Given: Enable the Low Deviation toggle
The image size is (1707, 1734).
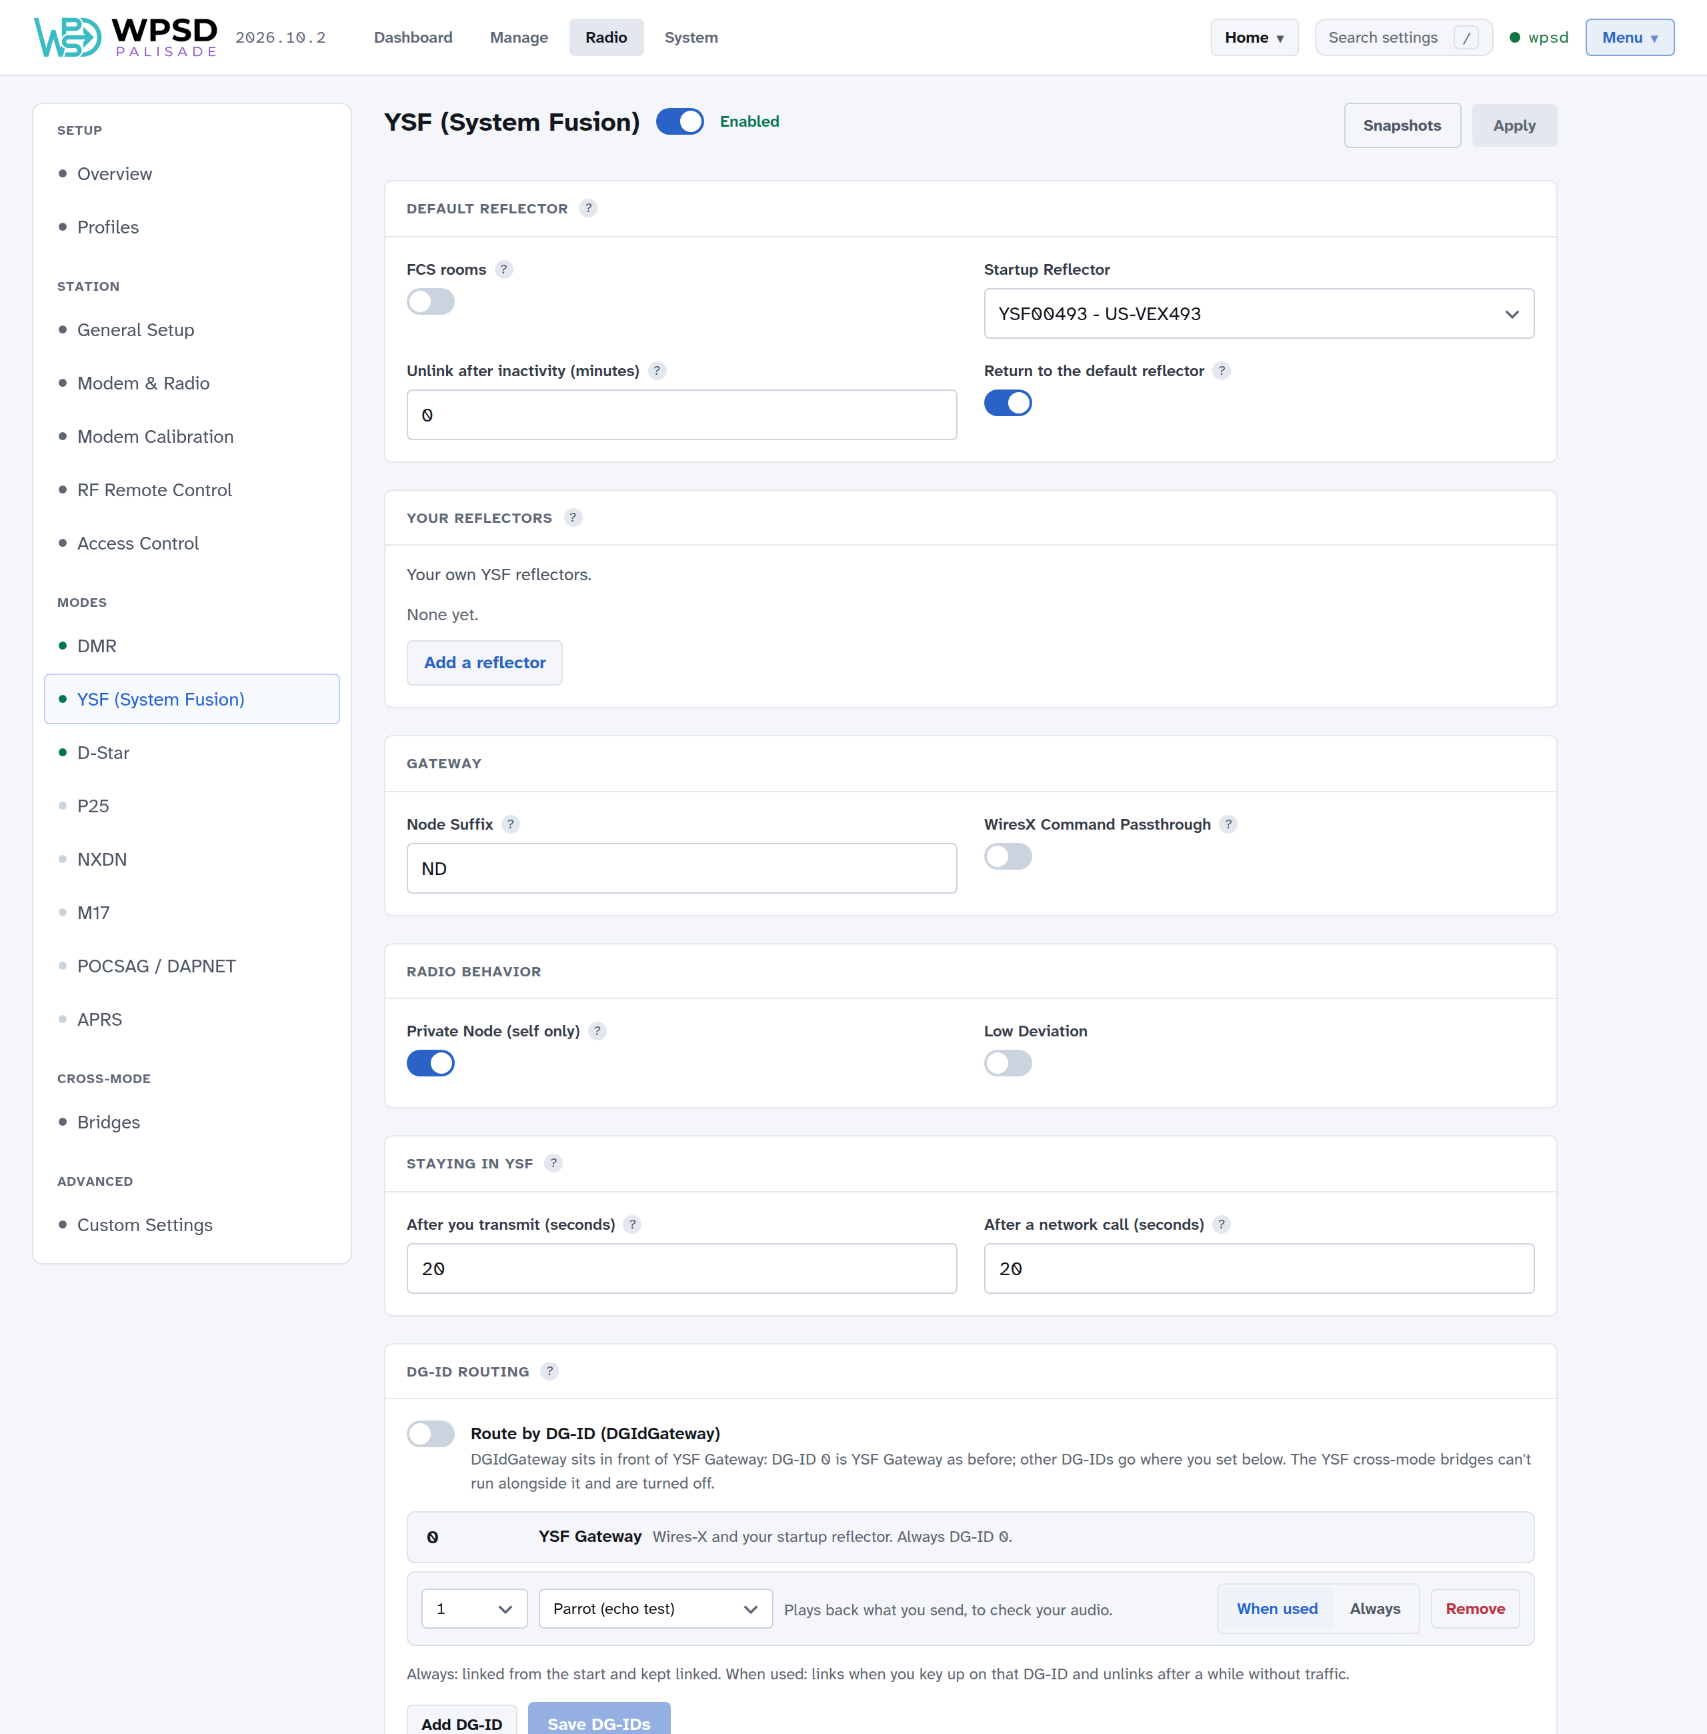Looking at the screenshot, I should point(1008,1063).
